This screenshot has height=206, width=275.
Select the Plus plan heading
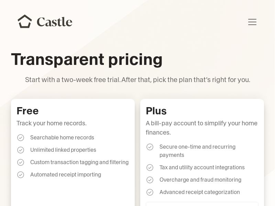point(156,111)
